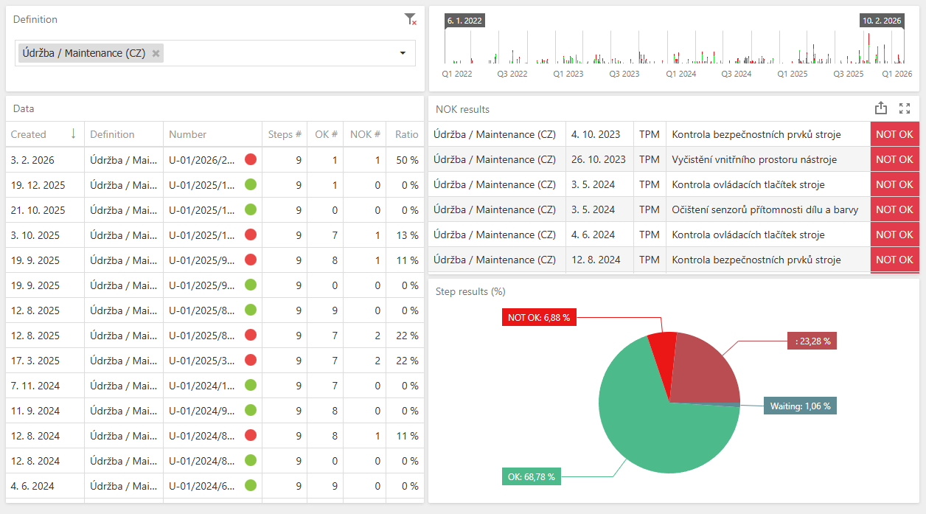Clear the Definition filter icon
This screenshot has width=926, height=514.
(x=411, y=20)
